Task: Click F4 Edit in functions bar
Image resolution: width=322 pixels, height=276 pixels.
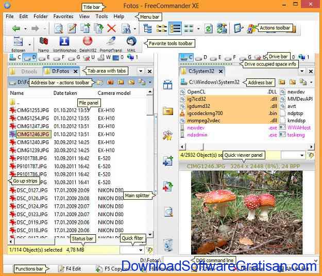Action: point(70,269)
